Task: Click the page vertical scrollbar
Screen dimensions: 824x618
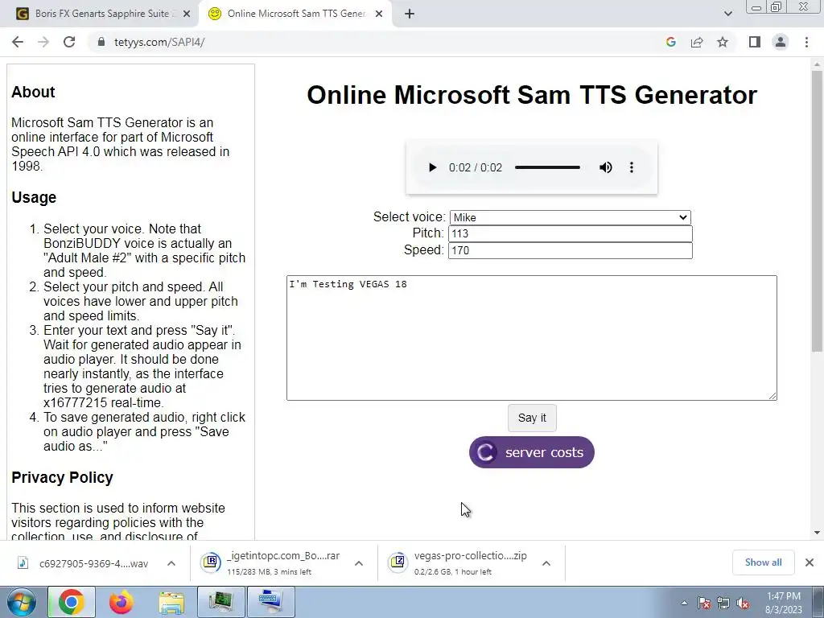Action: point(817,210)
